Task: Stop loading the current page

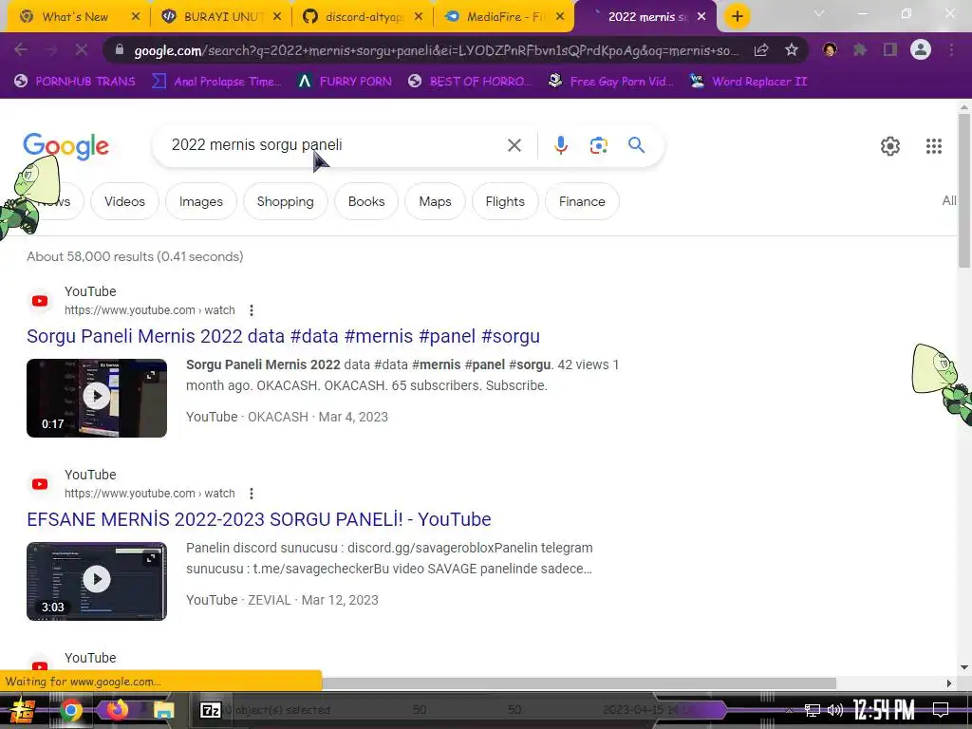Action: [x=82, y=49]
